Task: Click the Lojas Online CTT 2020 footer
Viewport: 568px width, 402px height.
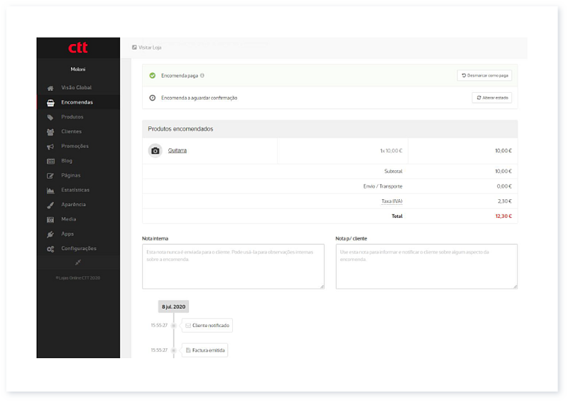Action: pyautogui.click(x=78, y=278)
